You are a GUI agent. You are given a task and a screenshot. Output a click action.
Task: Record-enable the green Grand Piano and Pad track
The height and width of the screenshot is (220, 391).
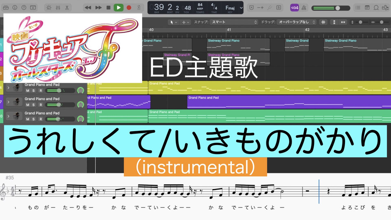click(41, 119)
